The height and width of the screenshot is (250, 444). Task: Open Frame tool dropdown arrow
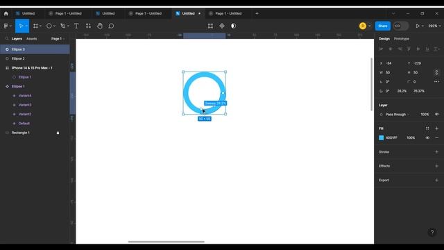[x=40, y=26]
